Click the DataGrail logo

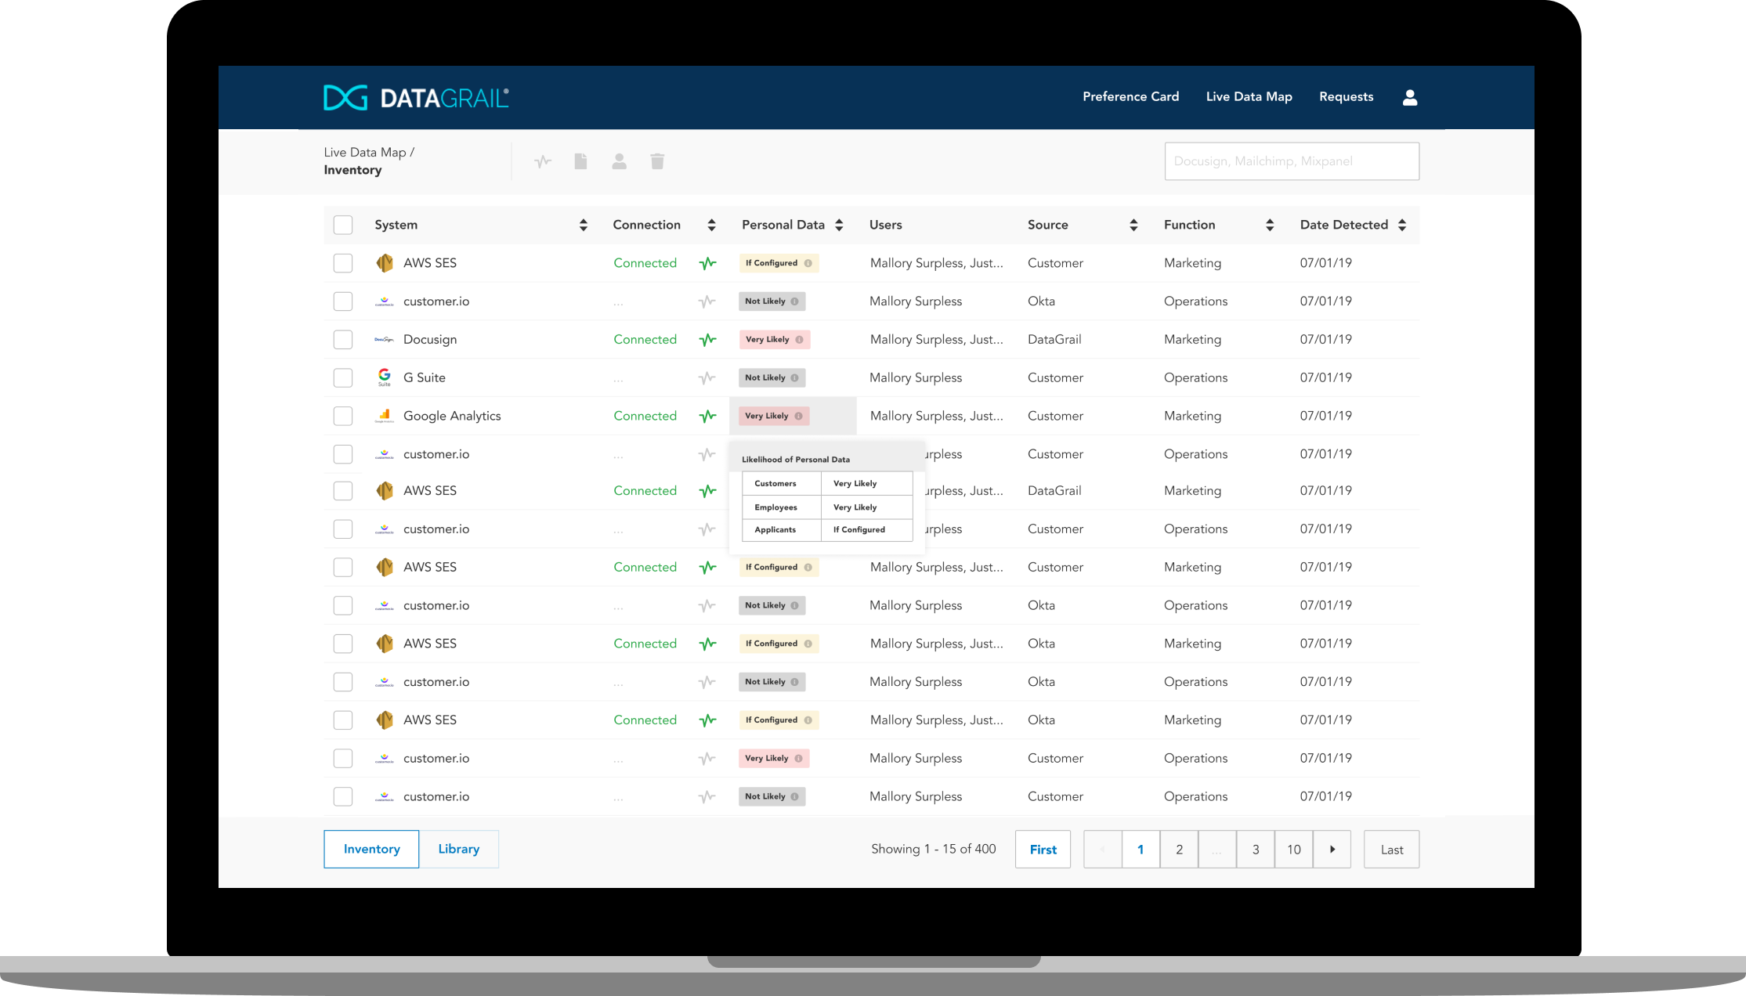pyautogui.click(x=416, y=98)
